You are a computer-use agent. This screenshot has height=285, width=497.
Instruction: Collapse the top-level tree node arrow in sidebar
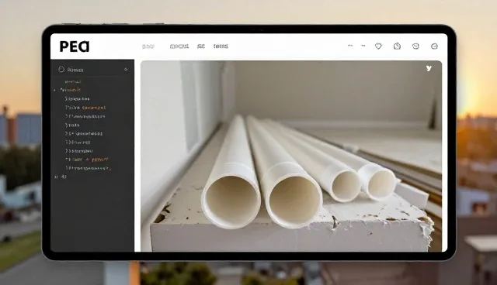tap(55, 90)
